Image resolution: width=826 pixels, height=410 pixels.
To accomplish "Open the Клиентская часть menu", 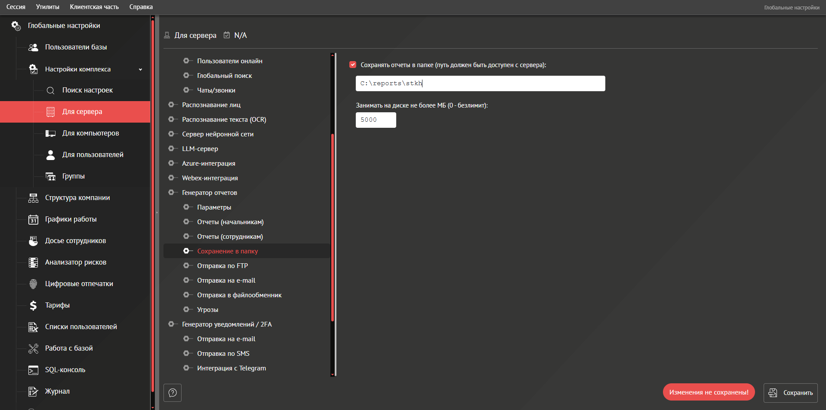I will pos(94,7).
